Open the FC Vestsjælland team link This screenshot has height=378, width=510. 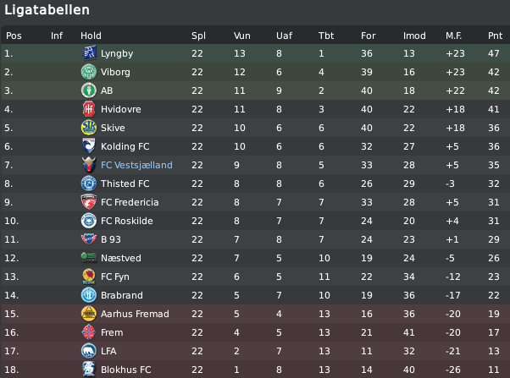pyautogui.click(x=136, y=165)
